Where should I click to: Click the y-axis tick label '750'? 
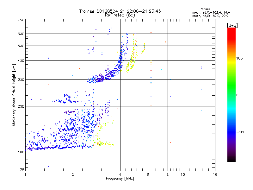click(21, 20)
